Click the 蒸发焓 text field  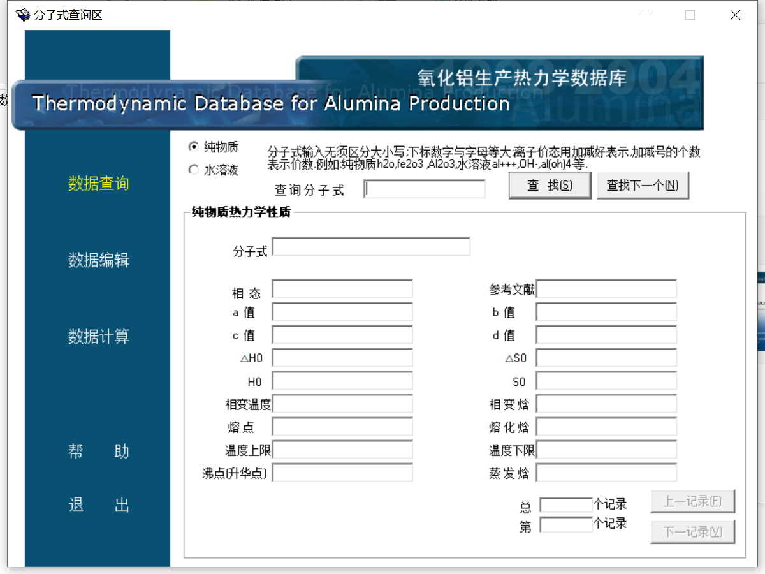[x=606, y=473]
